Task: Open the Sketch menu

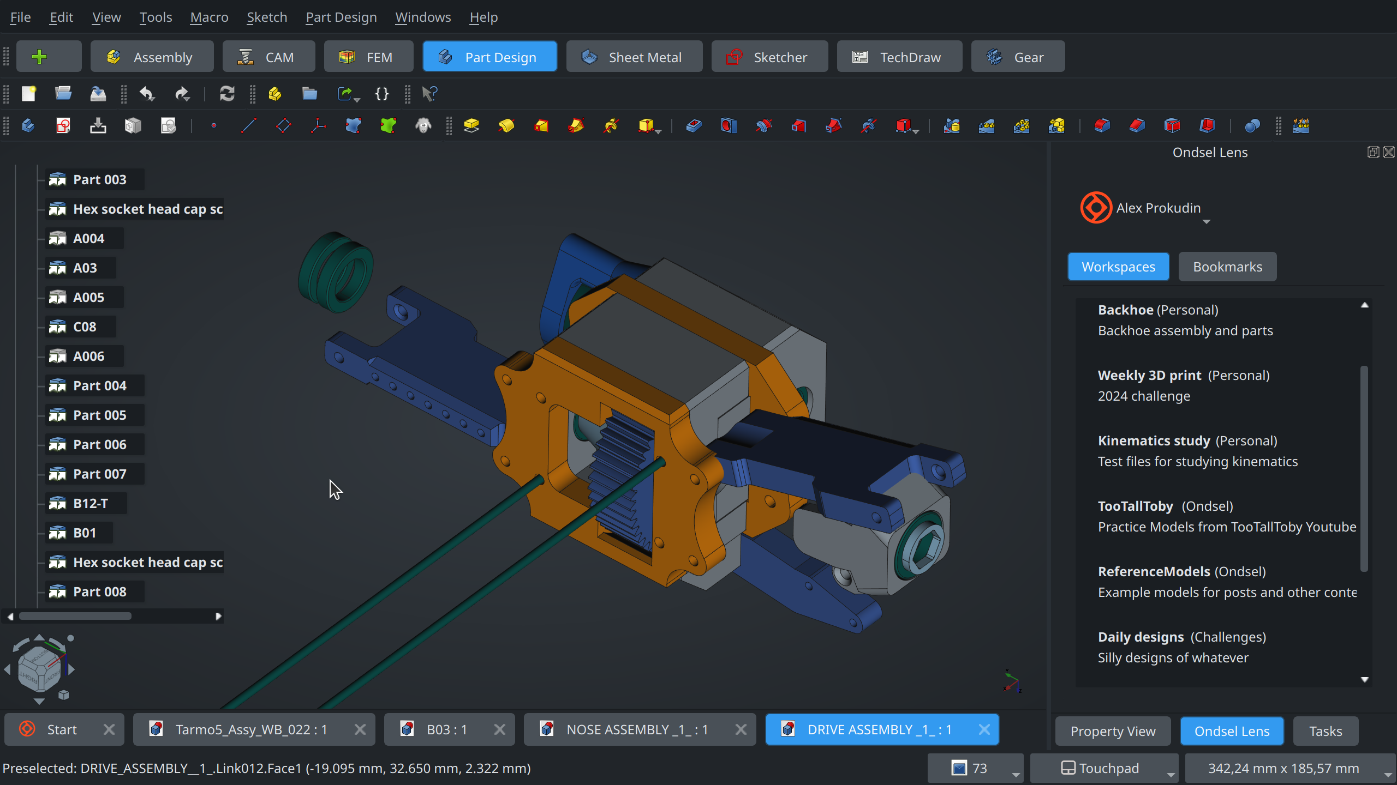Action: [x=267, y=17]
